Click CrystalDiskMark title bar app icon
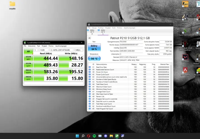 [25, 43]
